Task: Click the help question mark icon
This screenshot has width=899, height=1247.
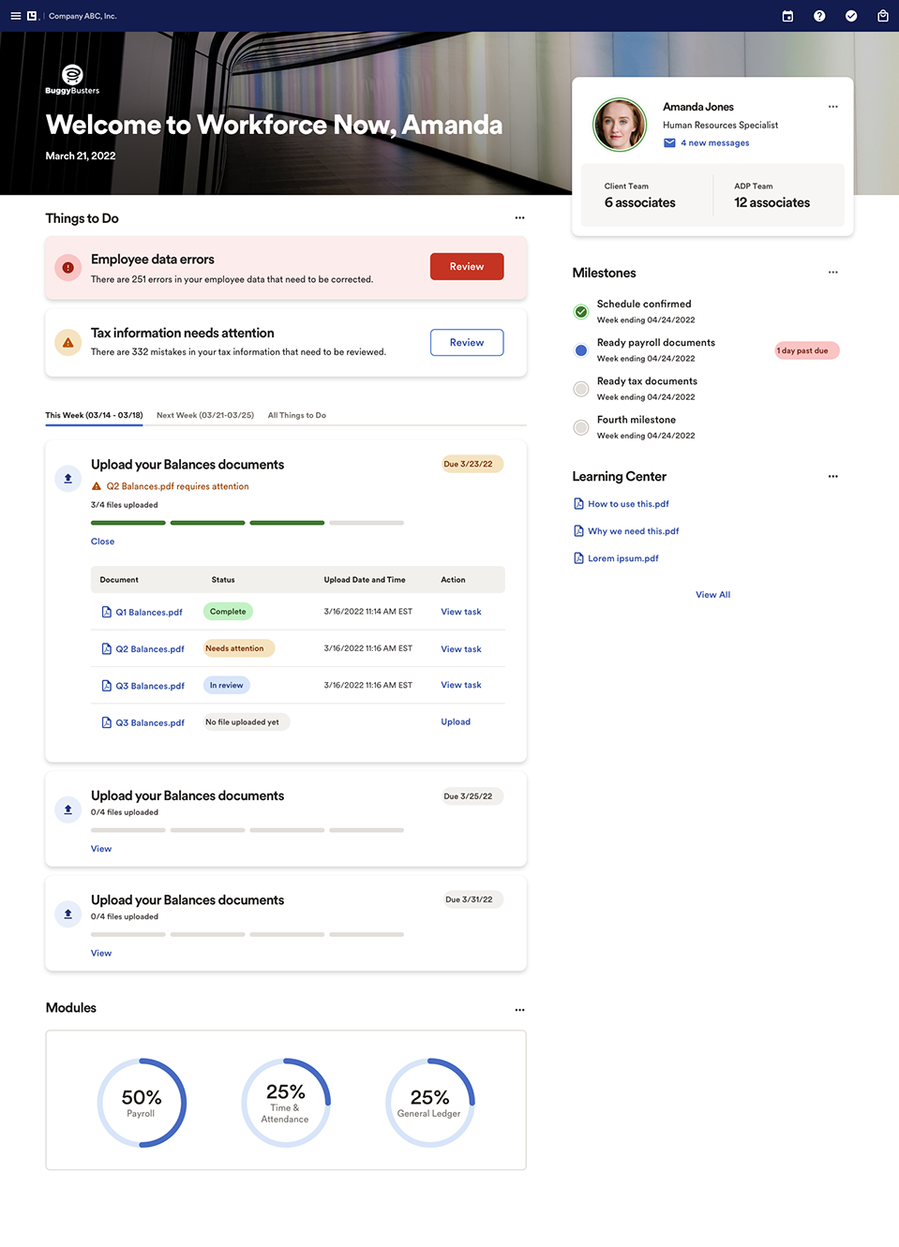Action: (x=819, y=16)
